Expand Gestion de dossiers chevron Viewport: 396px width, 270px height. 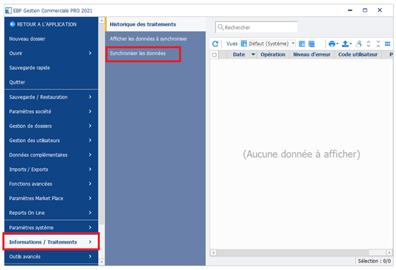[x=90, y=126]
